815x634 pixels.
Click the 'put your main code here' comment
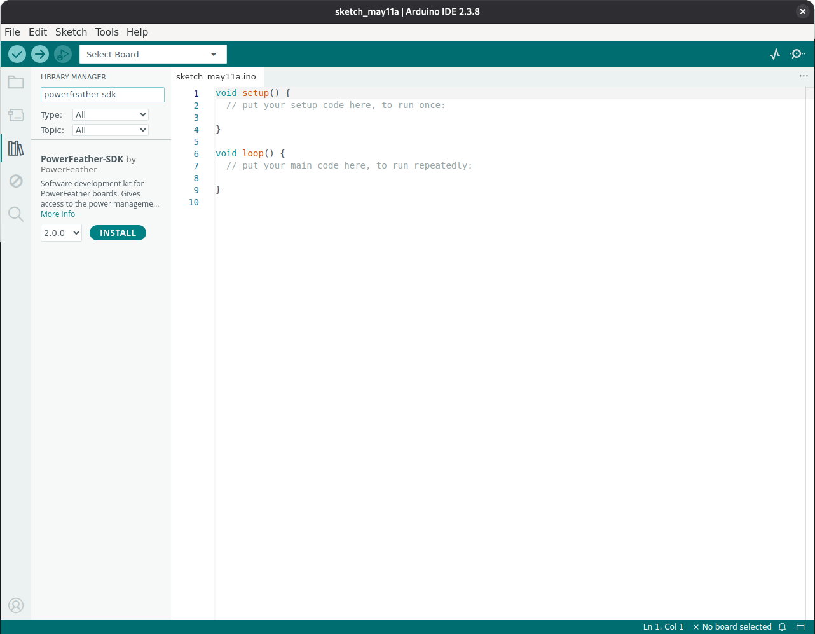point(349,165)
